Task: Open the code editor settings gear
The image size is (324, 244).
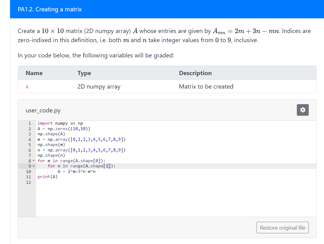Action: coord(303,110)
